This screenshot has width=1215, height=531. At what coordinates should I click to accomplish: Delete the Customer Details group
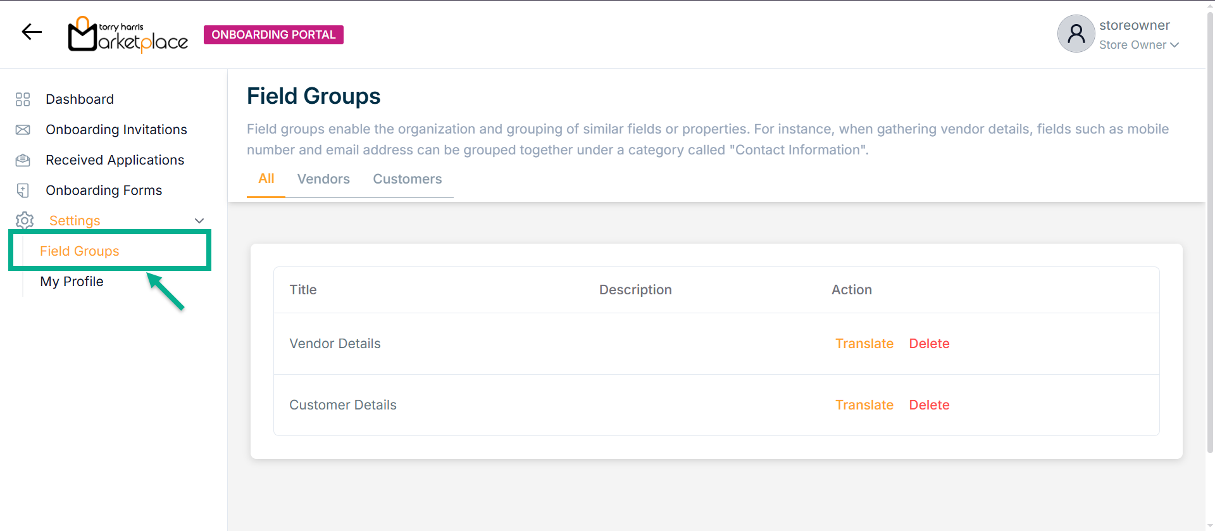click(929, 405)
